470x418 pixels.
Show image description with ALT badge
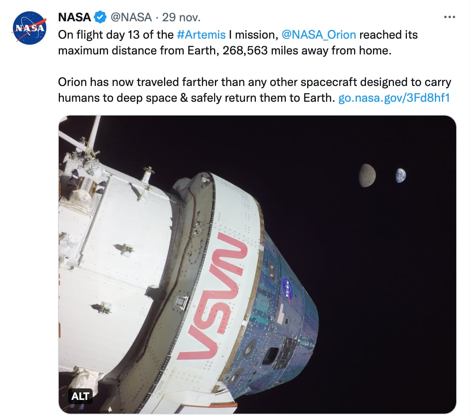click(80, 396)
